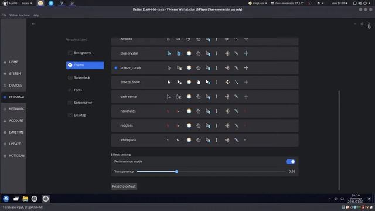Click breeze_cursor text I-beam icon
This screenshot has width=375, height=211.
(216, 68)
